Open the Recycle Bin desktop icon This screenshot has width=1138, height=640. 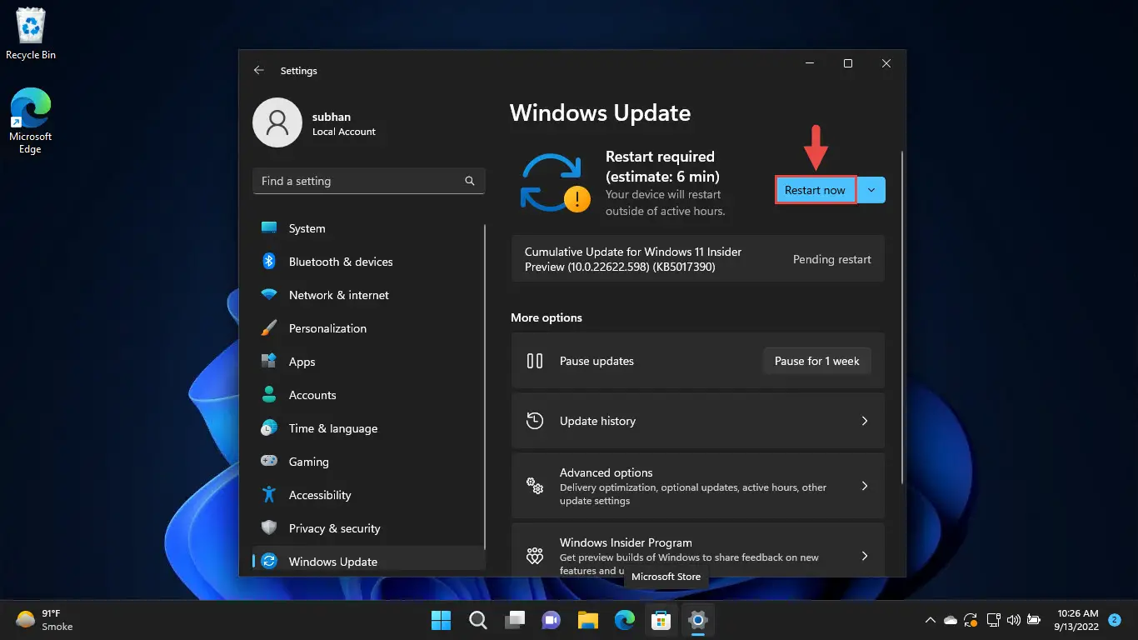point(31,34)
